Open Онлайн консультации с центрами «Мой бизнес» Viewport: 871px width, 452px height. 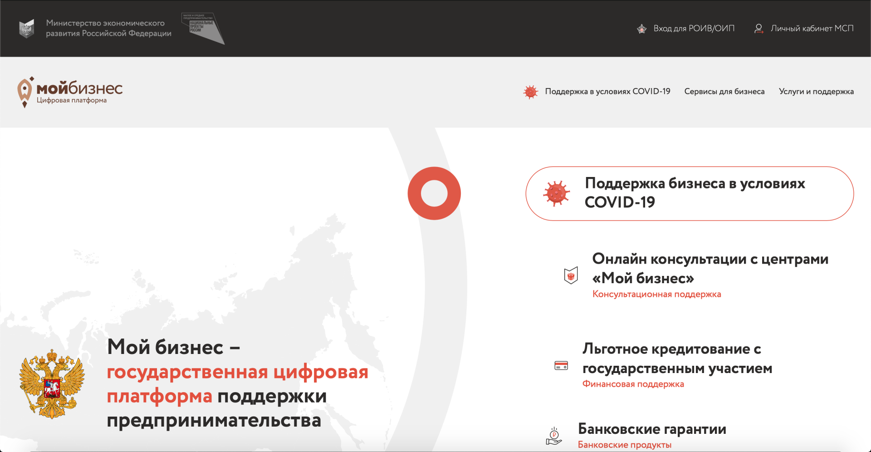click(710, 268)
